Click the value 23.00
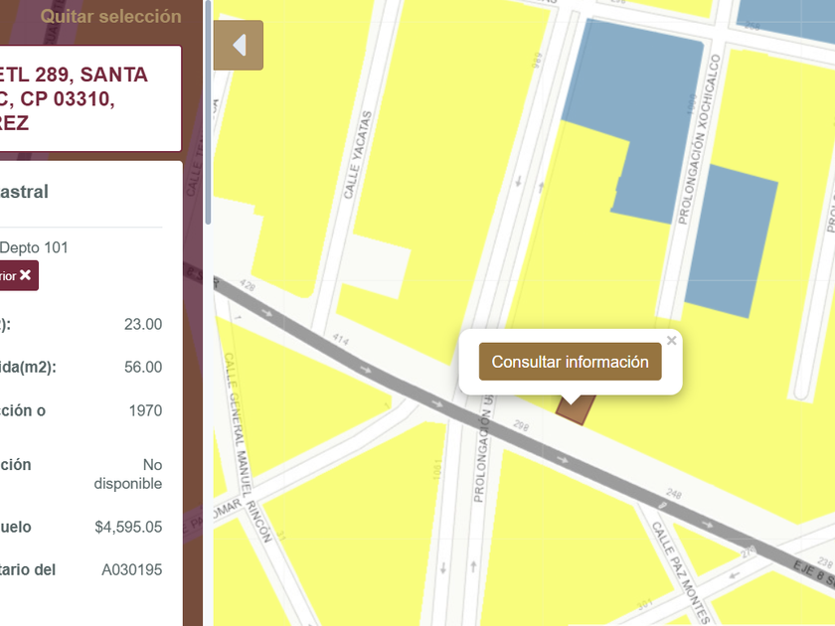Screen dimensions: 835x626 click(143, 324)
